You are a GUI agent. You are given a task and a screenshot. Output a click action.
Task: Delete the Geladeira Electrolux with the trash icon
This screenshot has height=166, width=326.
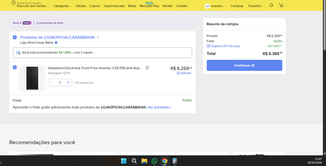[x=147, y=68]
